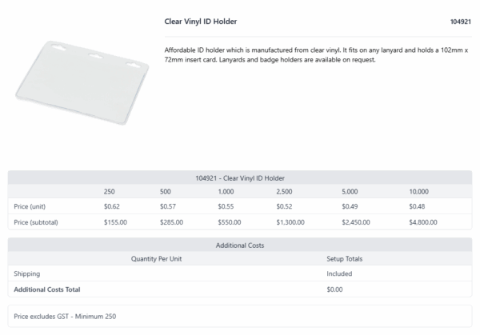Click the $1,300.00 subtotal cell
Viewport: 480px width, 335px height.
click(290, 222)
